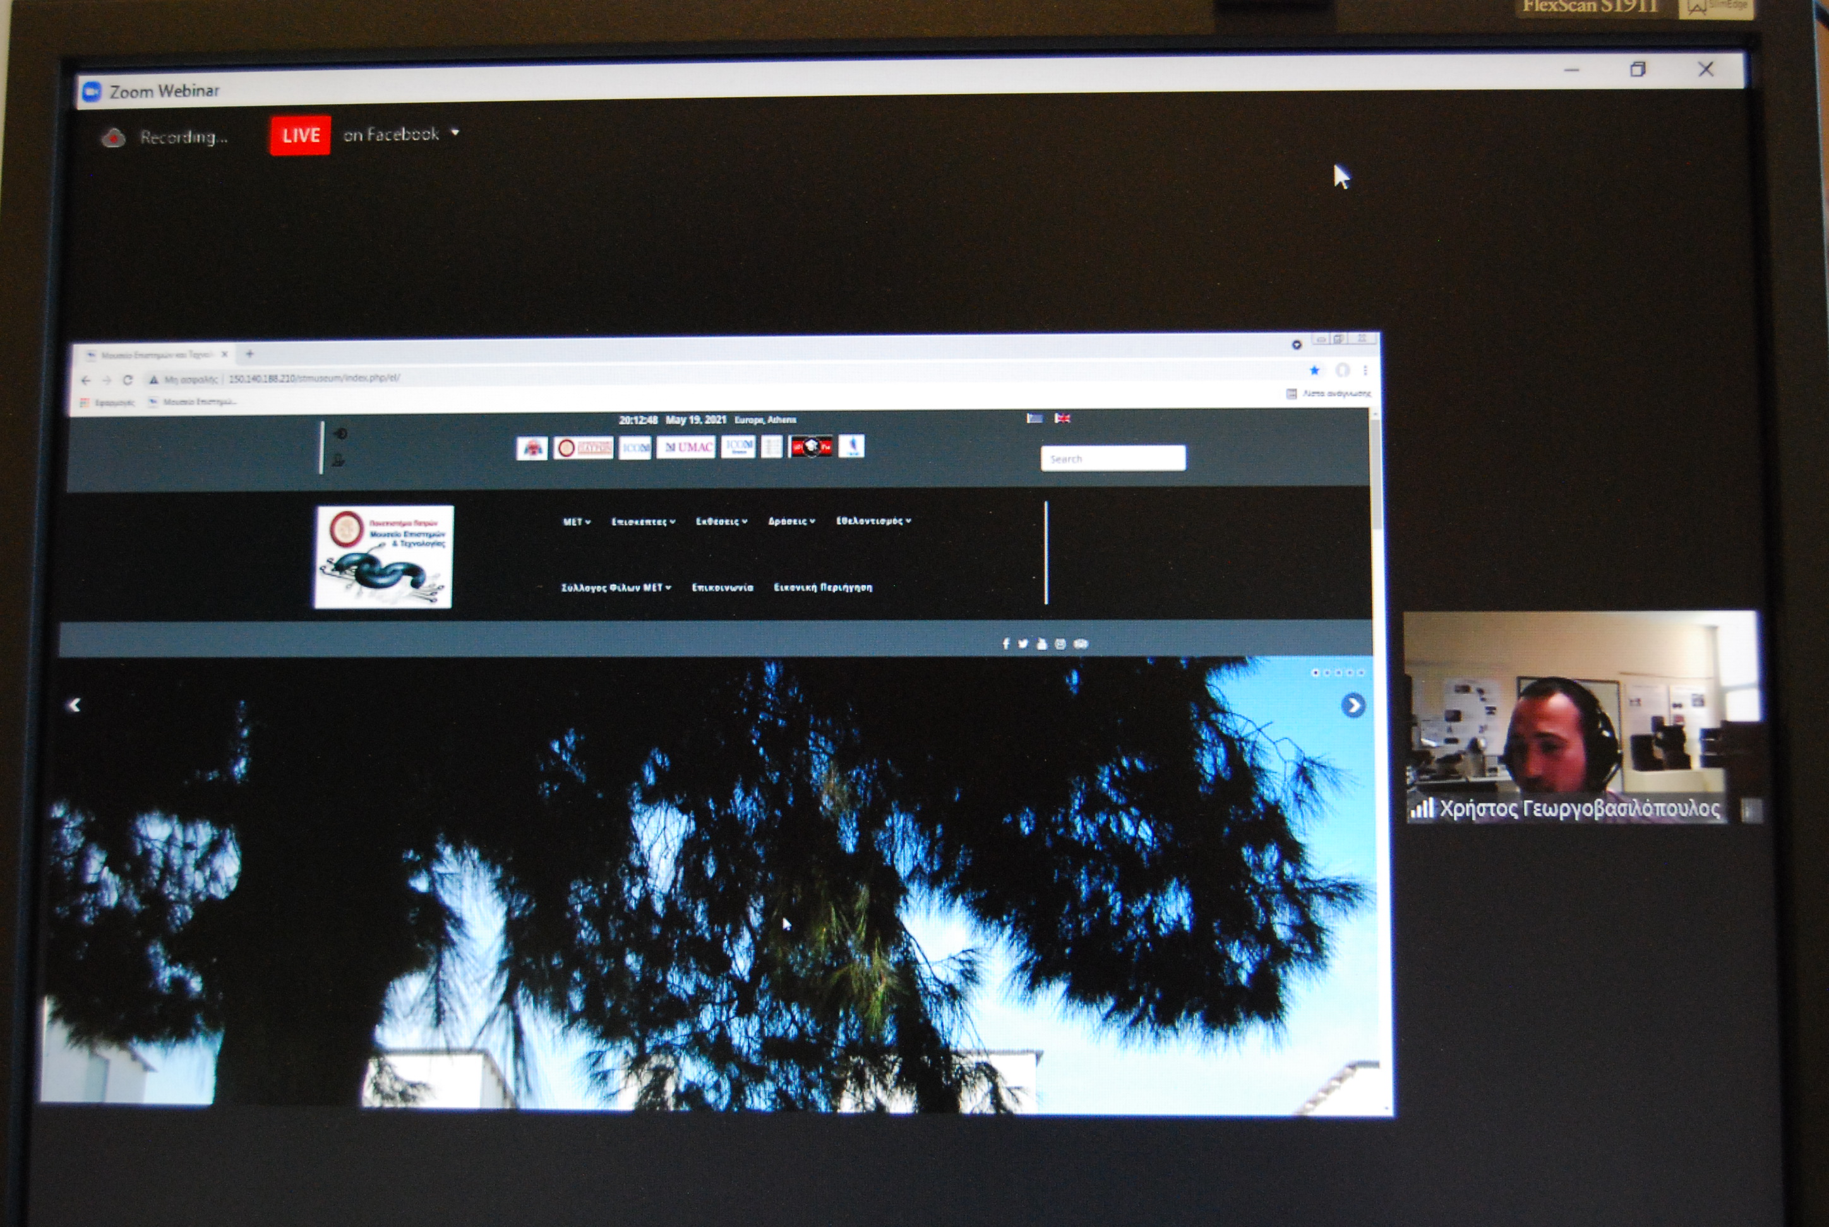This screenshot has height=1227, width=1829.
Task: Go to previous slideshow image
Action: (75, 705)
